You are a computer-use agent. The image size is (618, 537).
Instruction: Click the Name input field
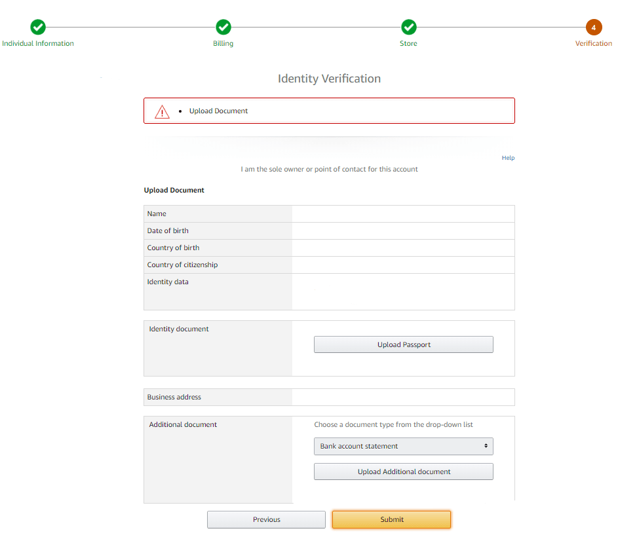point(403,213)
